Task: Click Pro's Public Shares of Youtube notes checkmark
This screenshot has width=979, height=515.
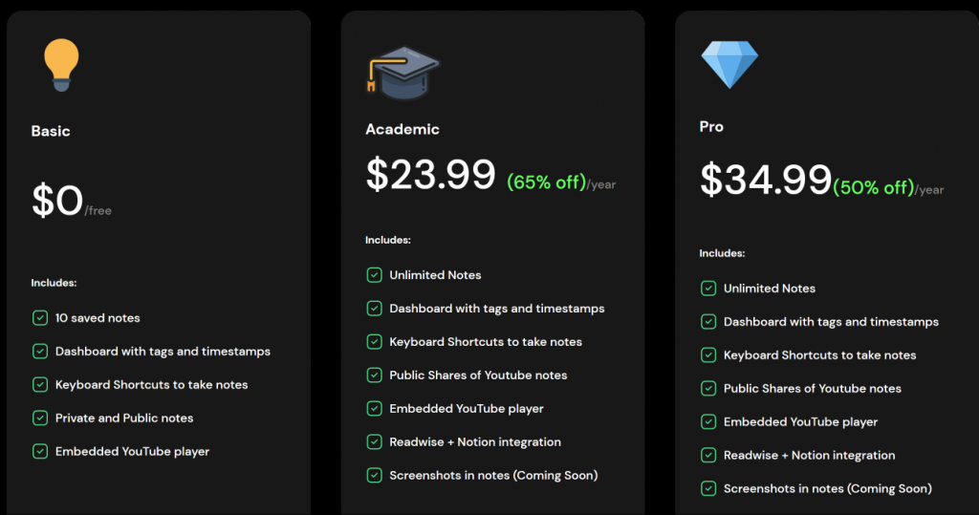Action: [708, 389]
